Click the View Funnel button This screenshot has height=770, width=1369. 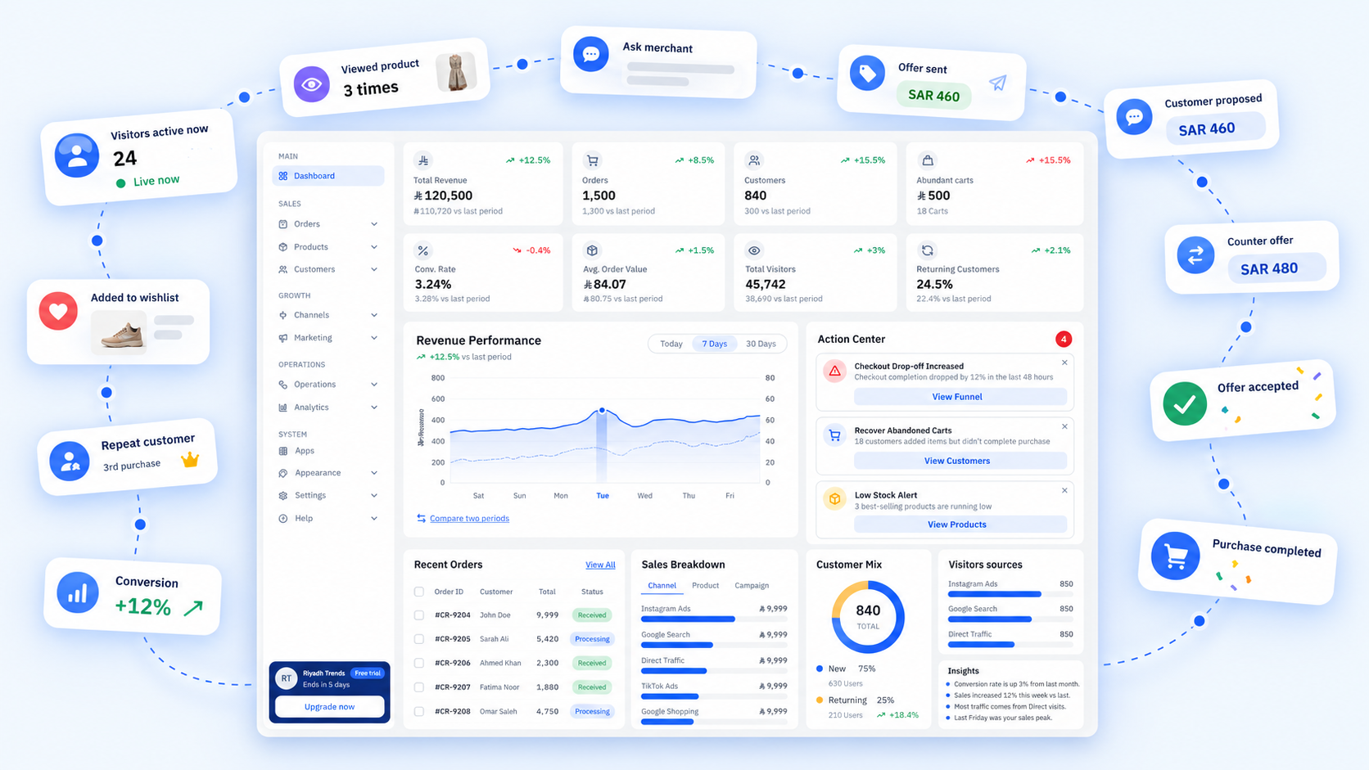pos(960,397)
